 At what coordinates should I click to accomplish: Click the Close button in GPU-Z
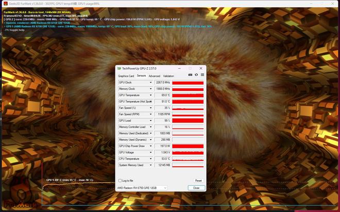[x=196, y=188]
